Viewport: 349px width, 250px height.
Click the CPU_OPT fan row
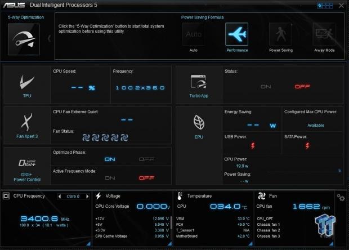(x=265, y=218)
